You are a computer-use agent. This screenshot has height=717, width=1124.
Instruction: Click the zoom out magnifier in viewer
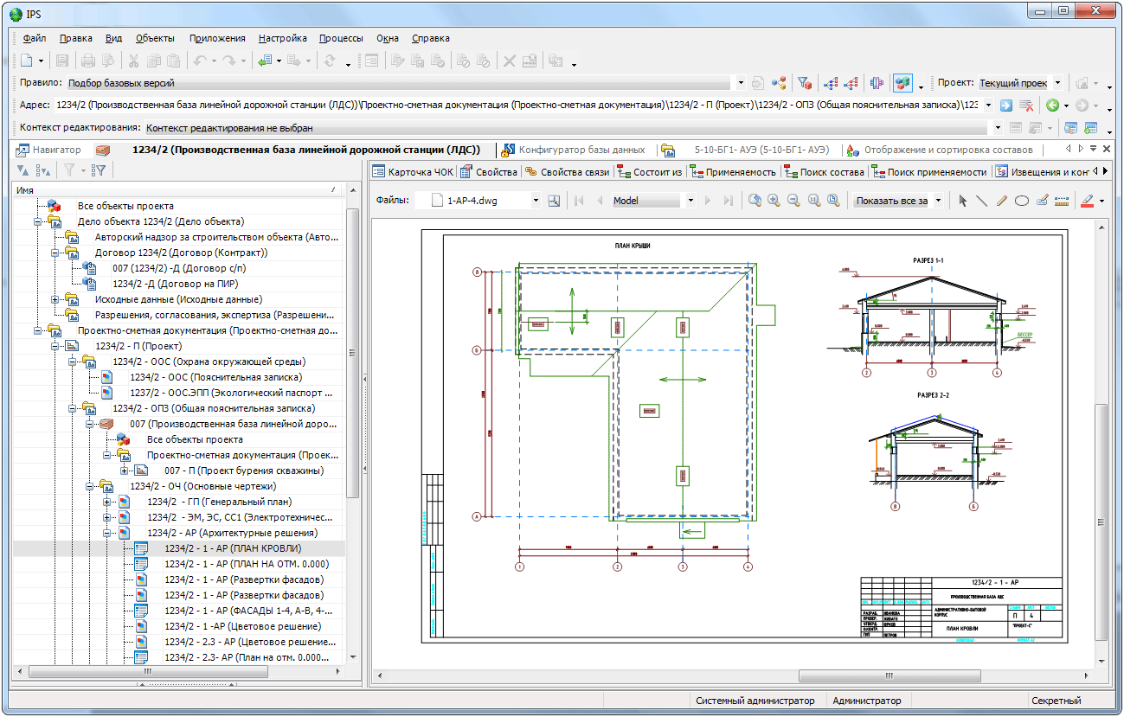click(x=793, y=201)
